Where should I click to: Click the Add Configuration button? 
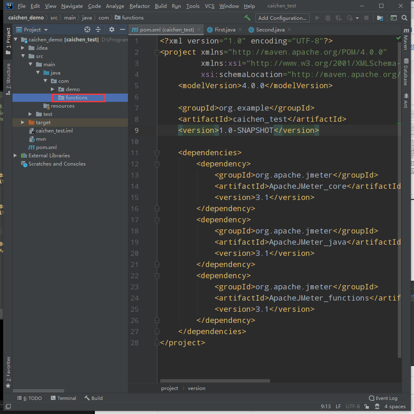(x=282, y=18)
